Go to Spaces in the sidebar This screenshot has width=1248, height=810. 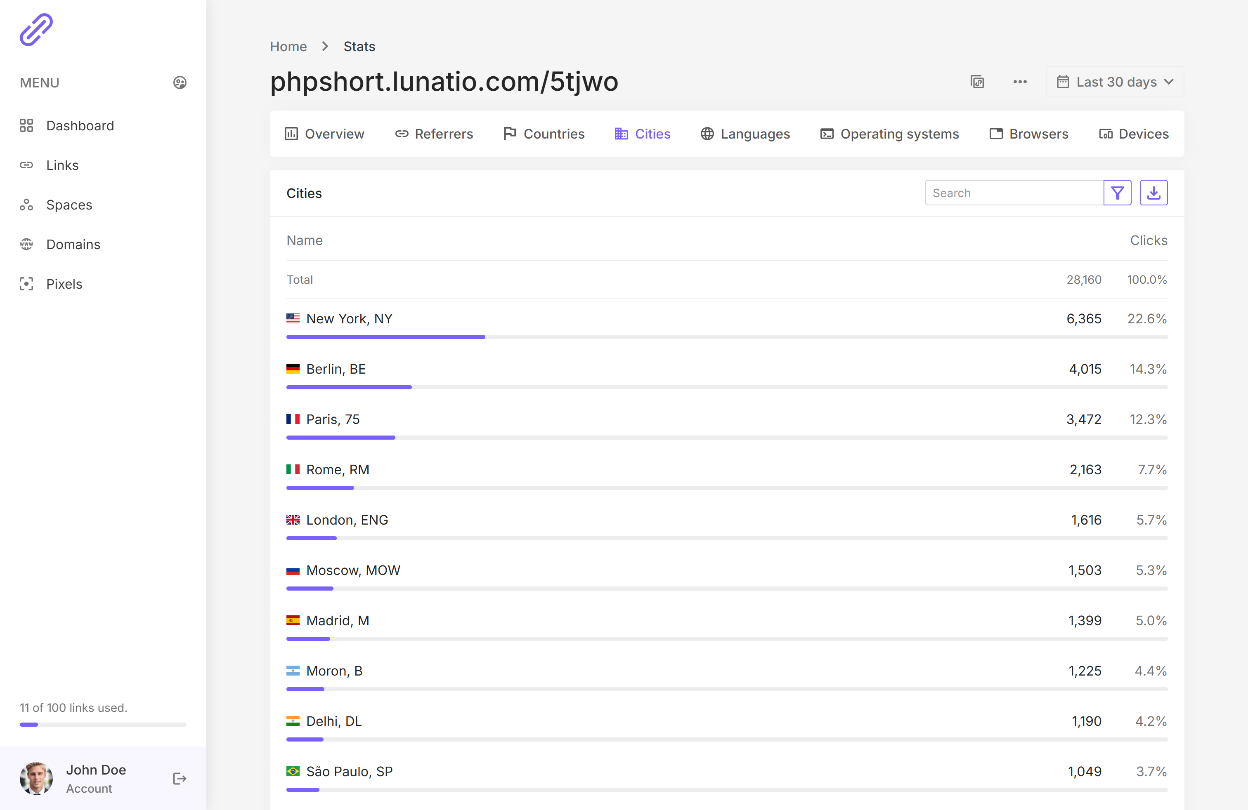(x=69, y=205)
